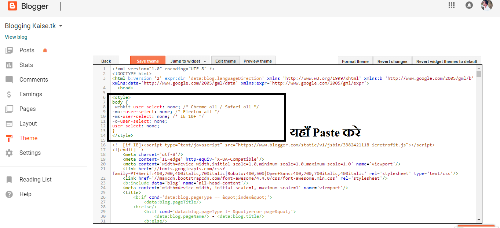Click the Blogger logo icon

pos(12,6)
